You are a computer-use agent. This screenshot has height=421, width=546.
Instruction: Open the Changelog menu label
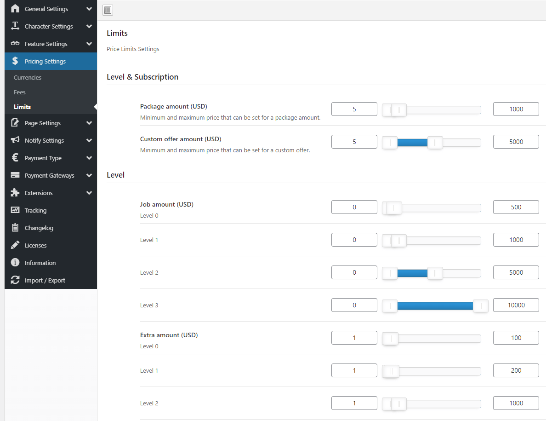39,228
